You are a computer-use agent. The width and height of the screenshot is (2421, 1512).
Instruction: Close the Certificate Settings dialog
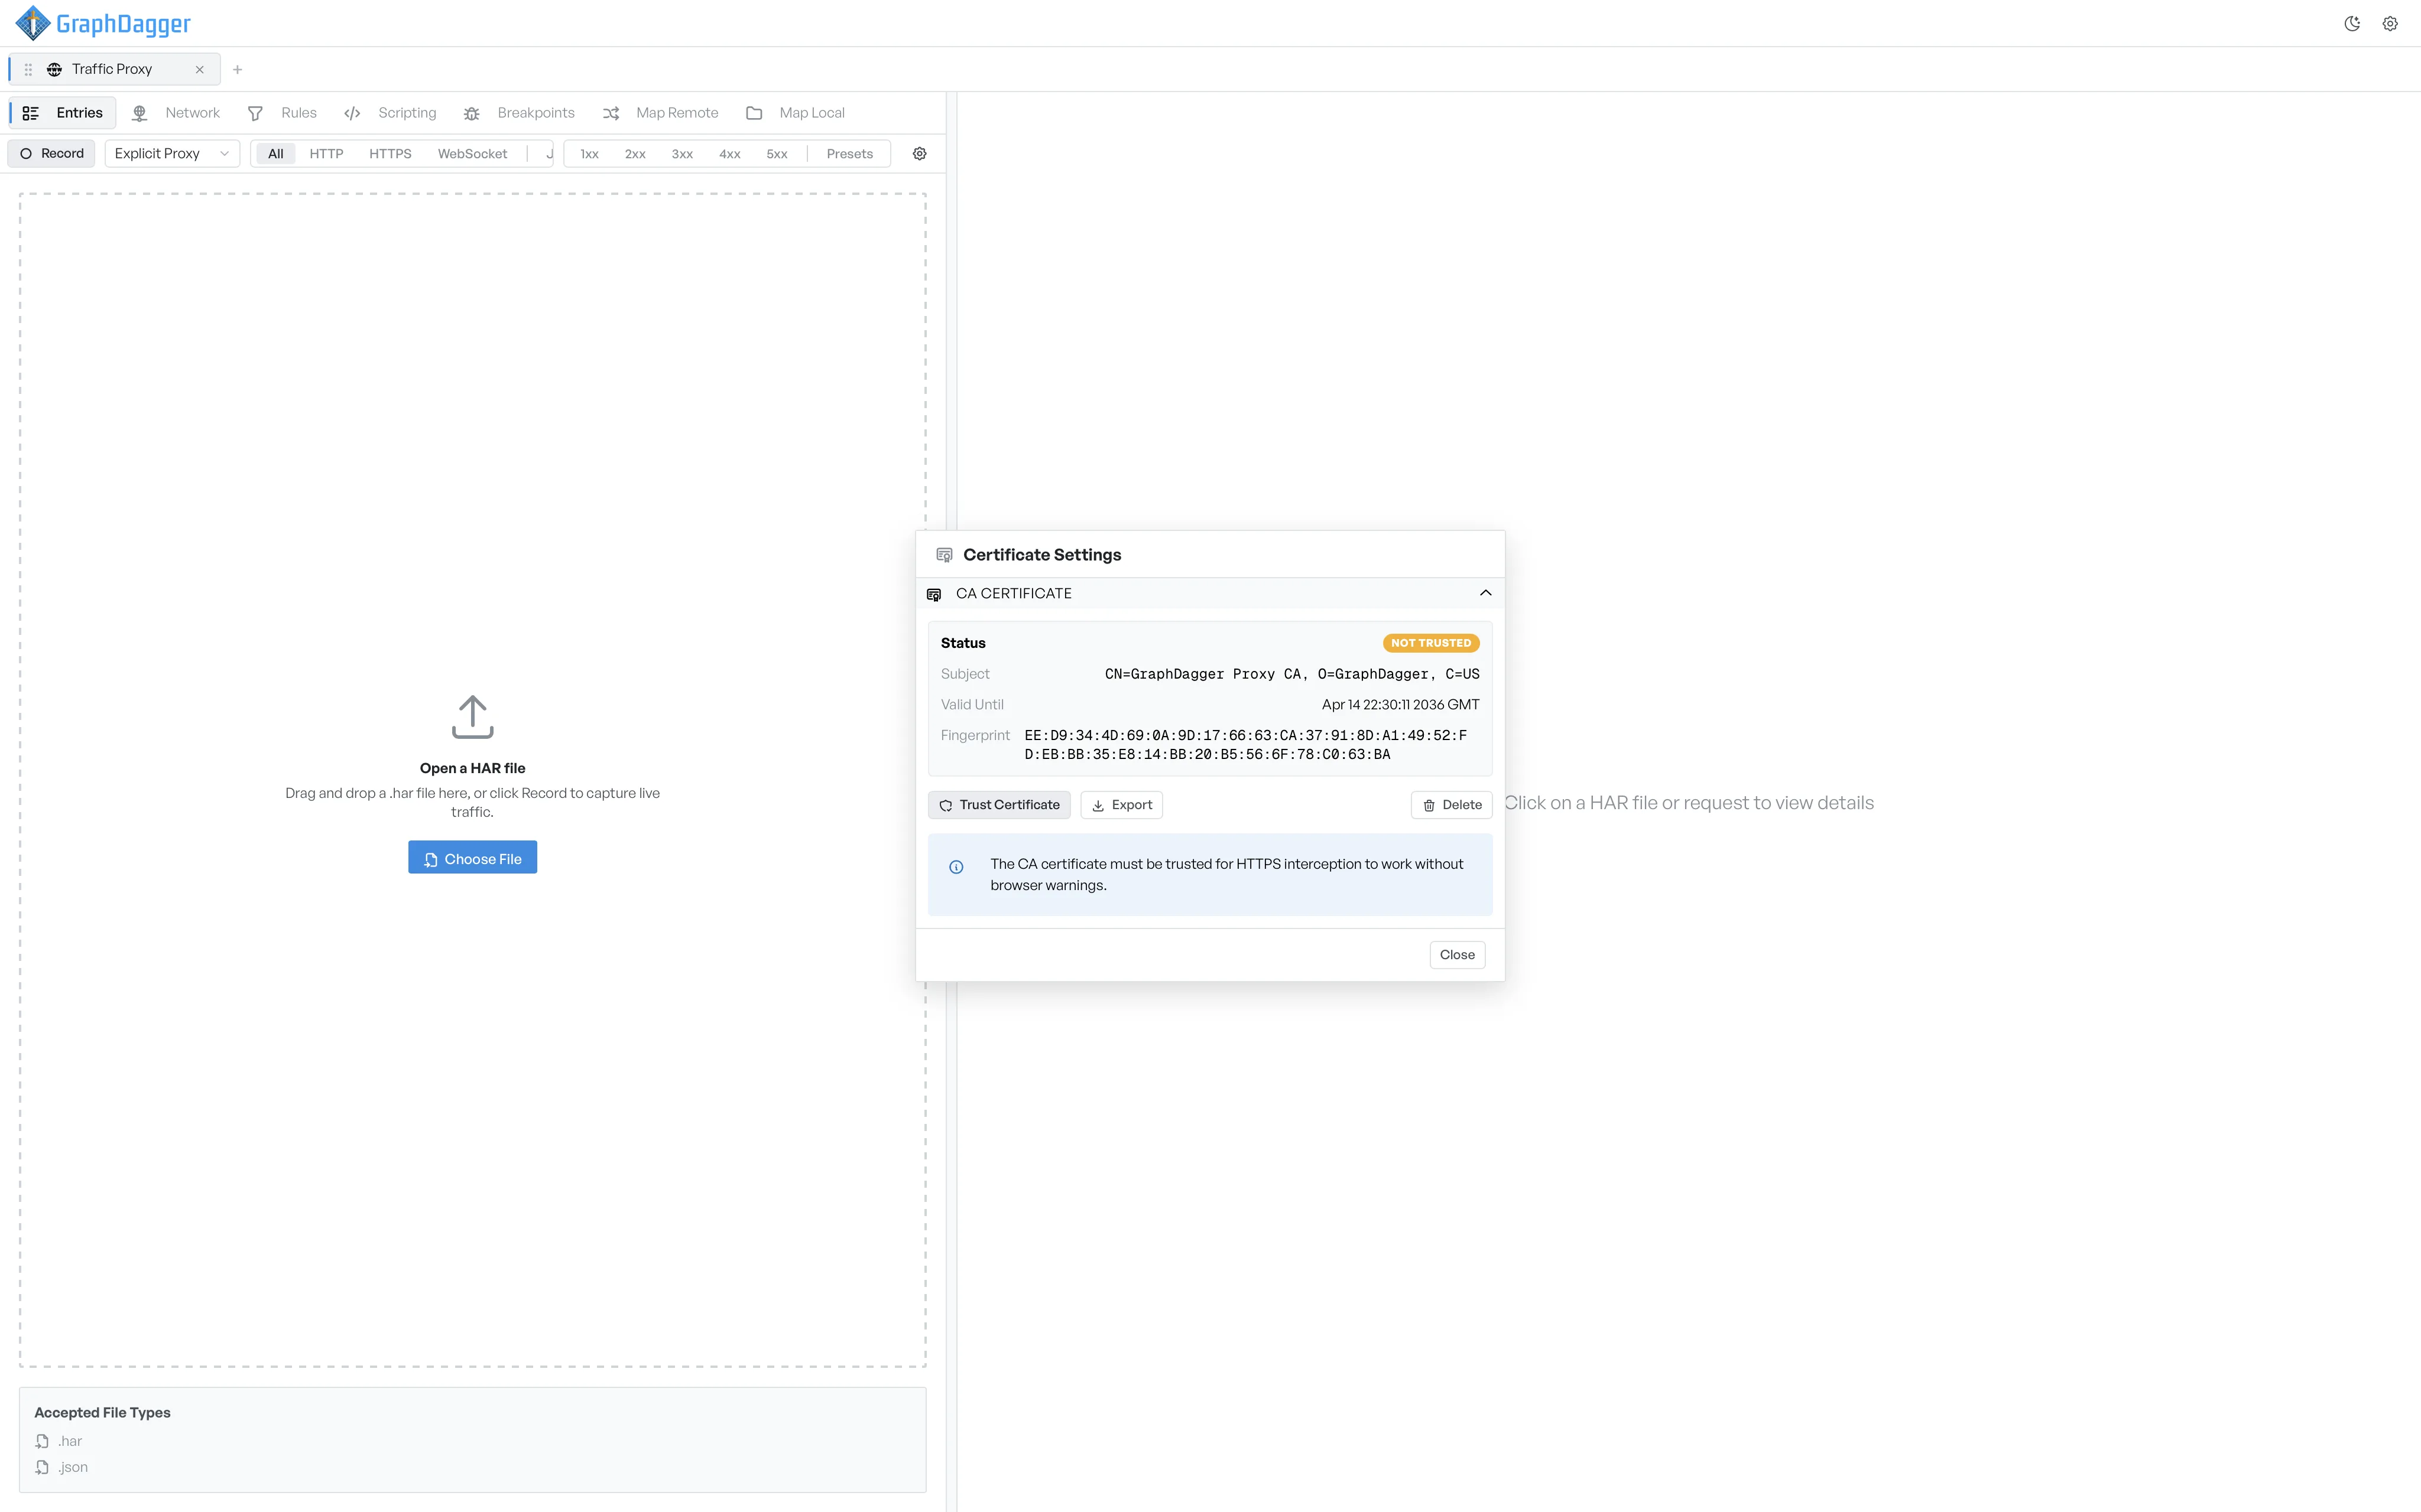click(1456, 955)
